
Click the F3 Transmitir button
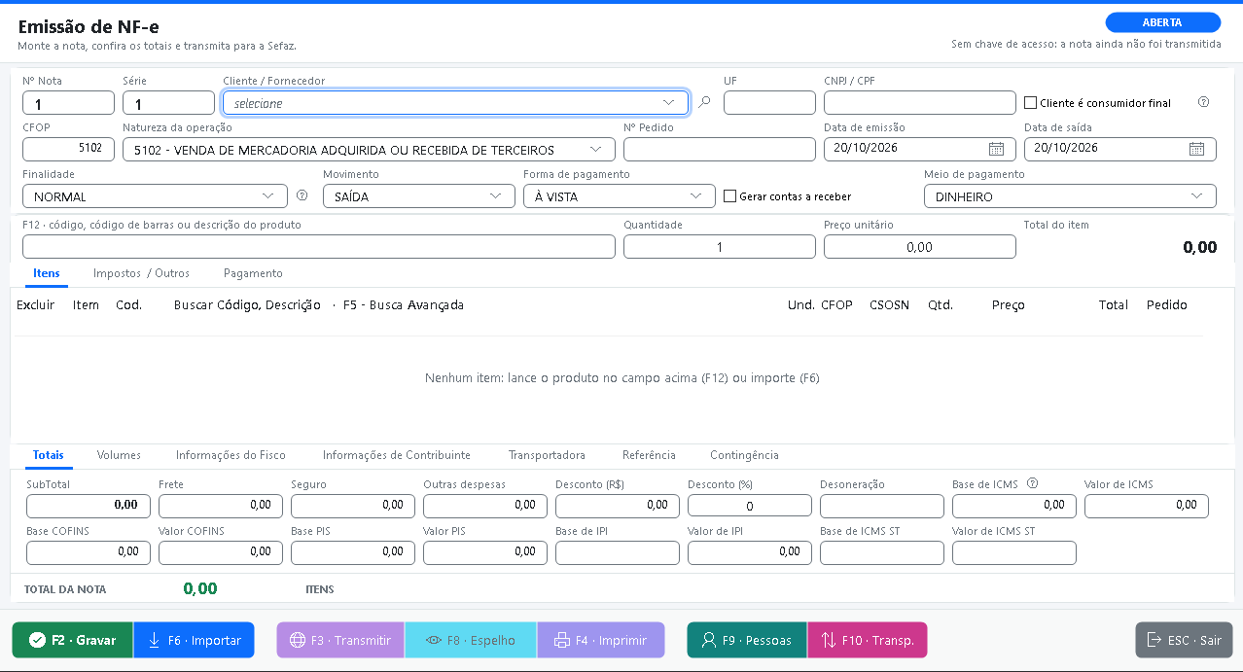pyautogui.click(x=340, y=640)
